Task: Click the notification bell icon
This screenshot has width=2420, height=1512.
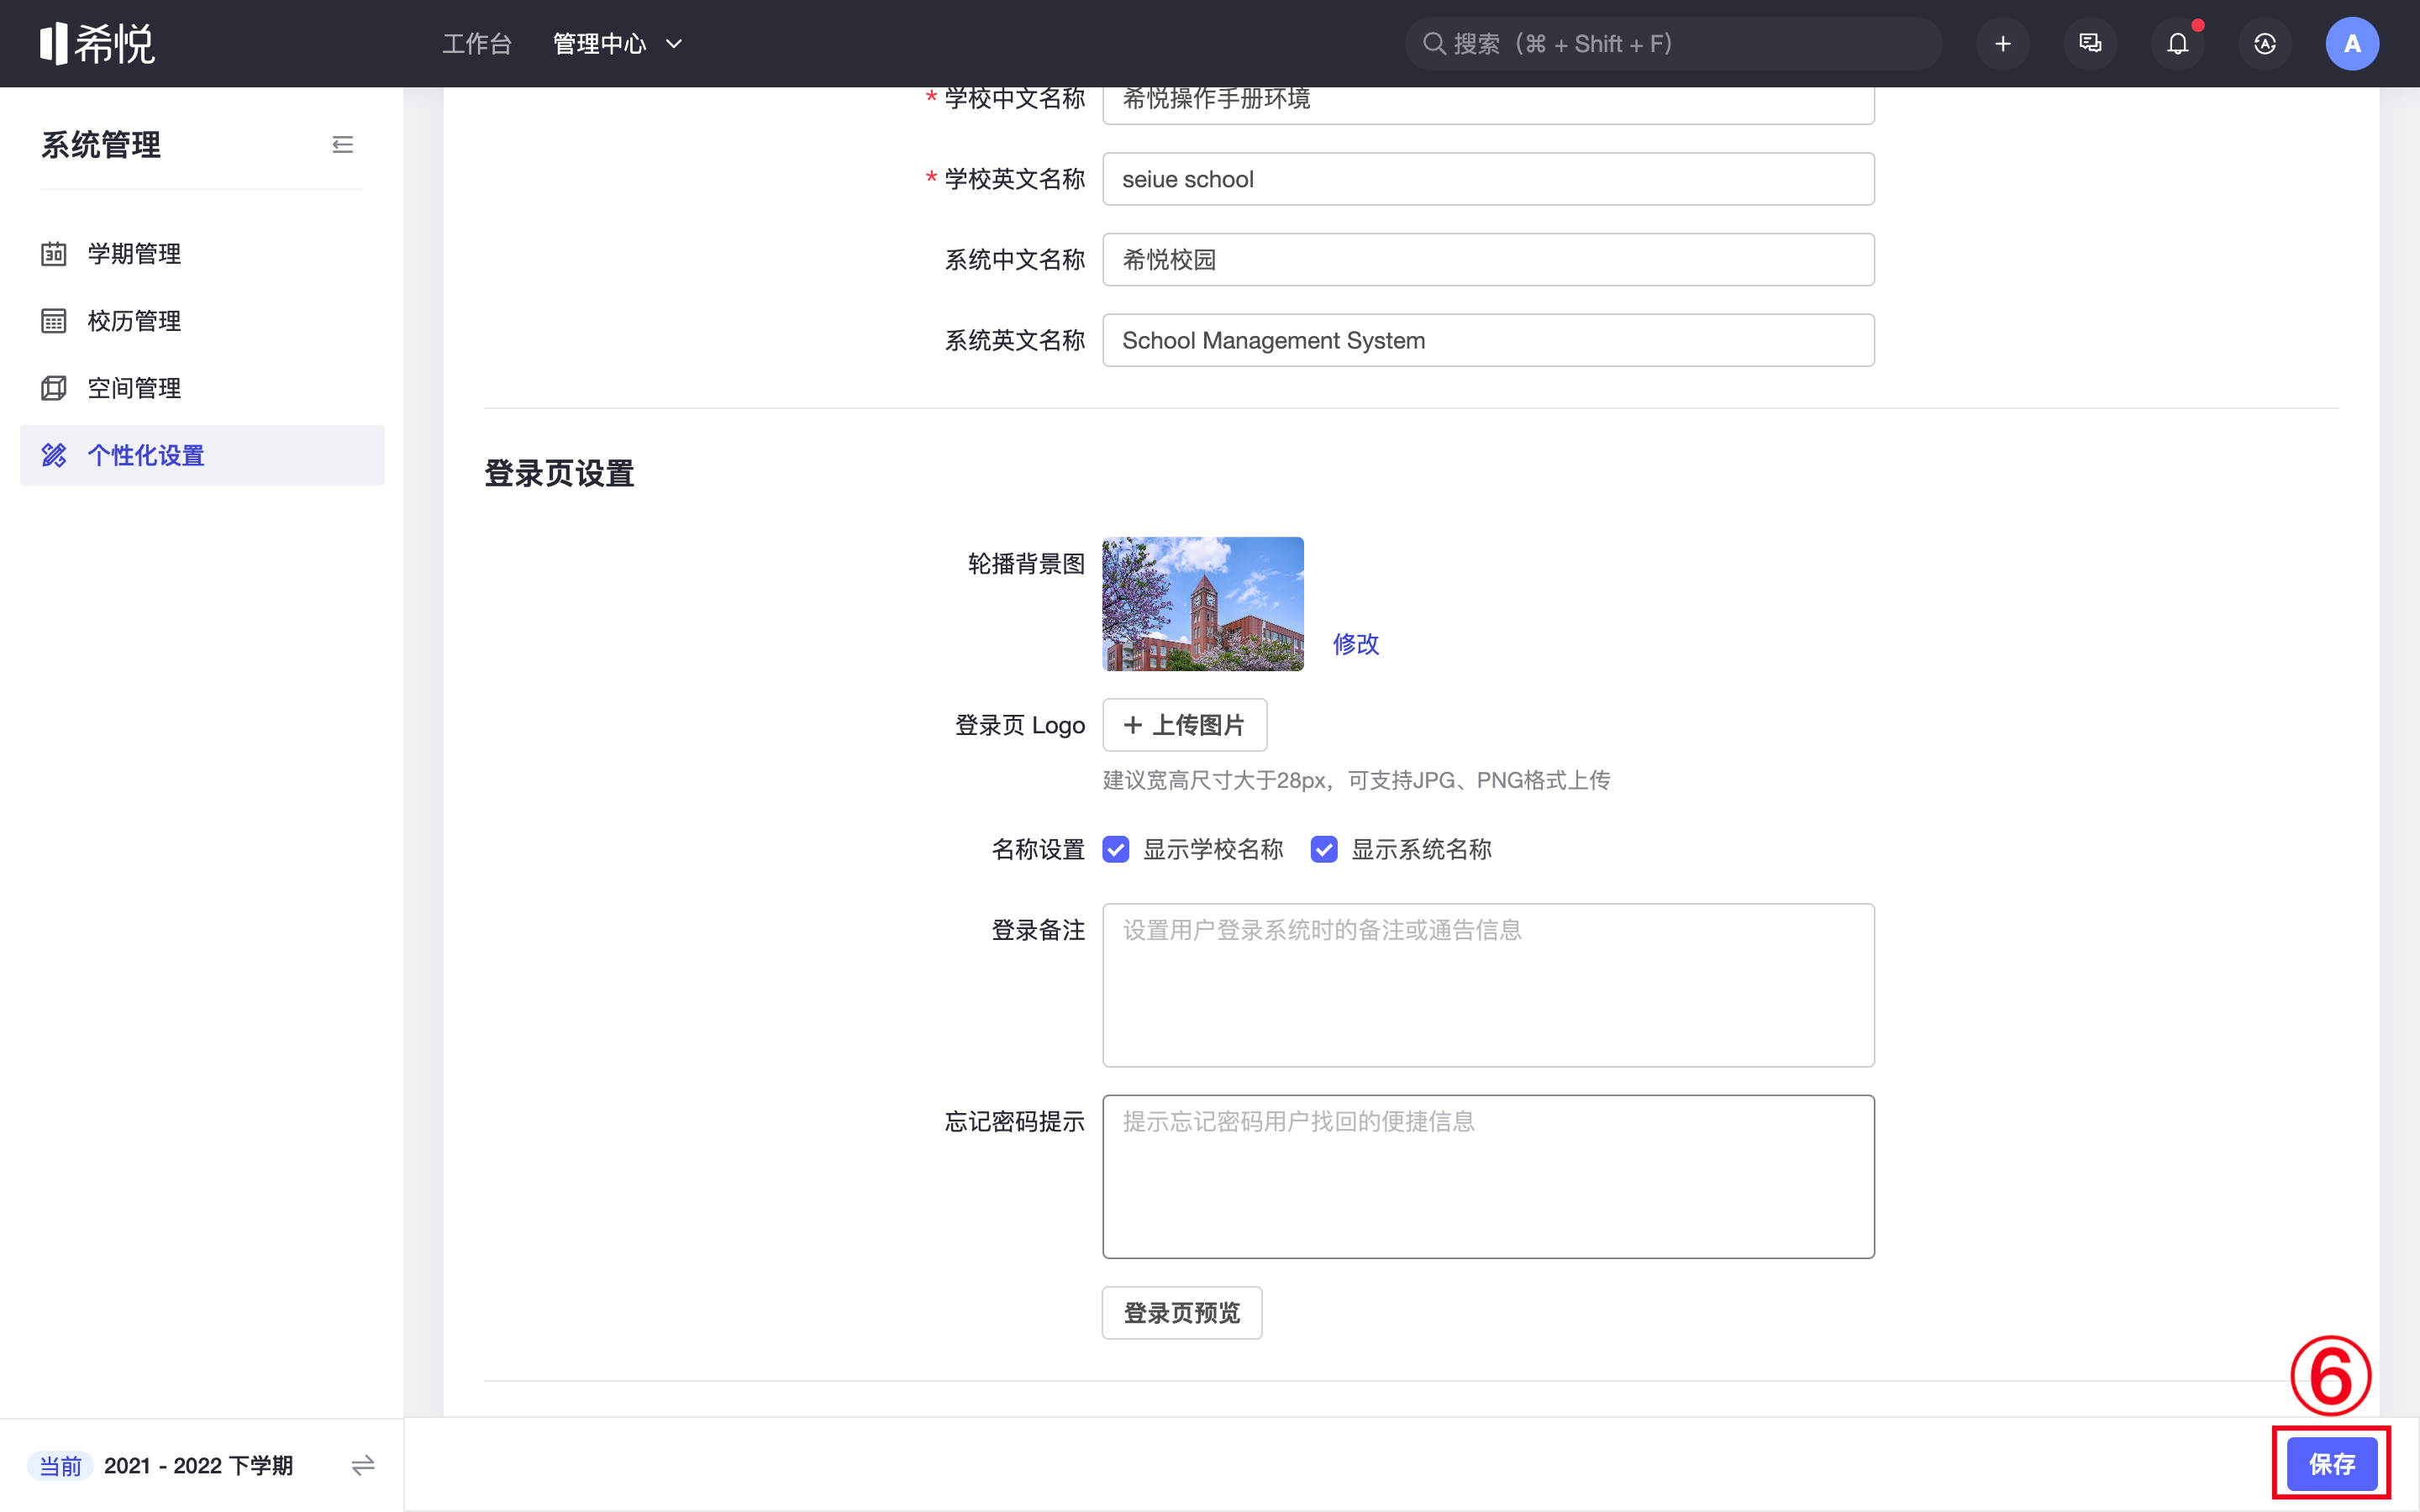Action: tap(2177, 44)
